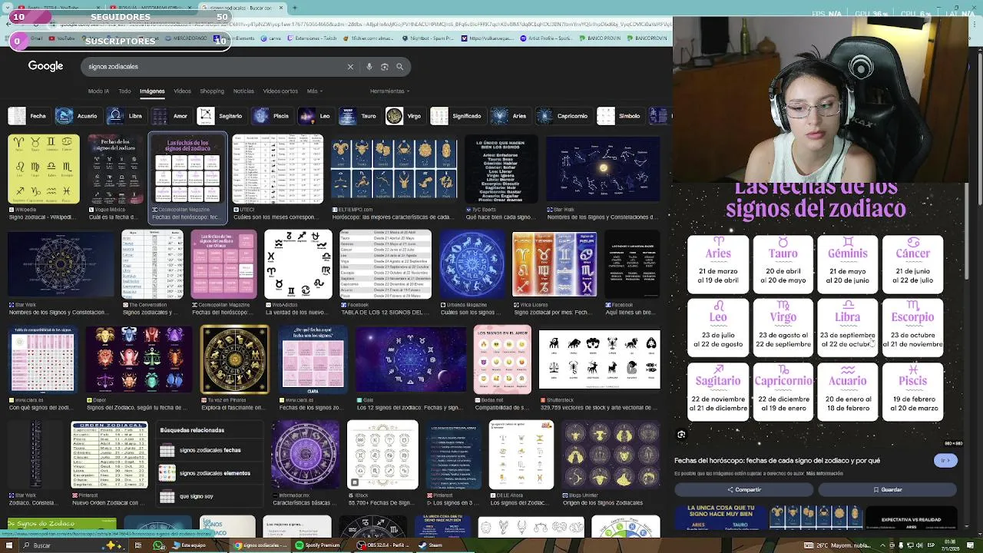Select the Significado filter chip
983x553 pixels.
pyautogui.click(x=456, y=116)
